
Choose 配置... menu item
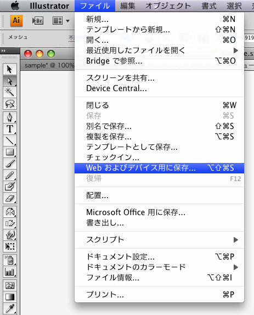(160, 195)
